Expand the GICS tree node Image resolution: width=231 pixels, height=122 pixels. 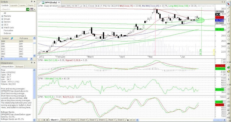click(x=2, y=25)
